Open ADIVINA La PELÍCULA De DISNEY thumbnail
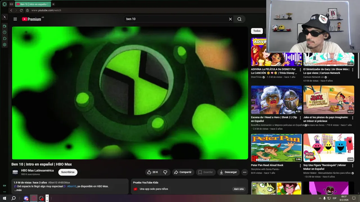 276,52
